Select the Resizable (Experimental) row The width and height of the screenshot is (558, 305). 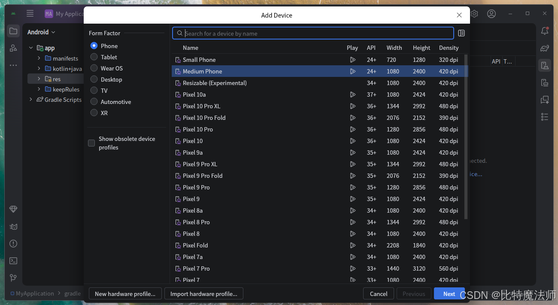click(x=320, y=83)
